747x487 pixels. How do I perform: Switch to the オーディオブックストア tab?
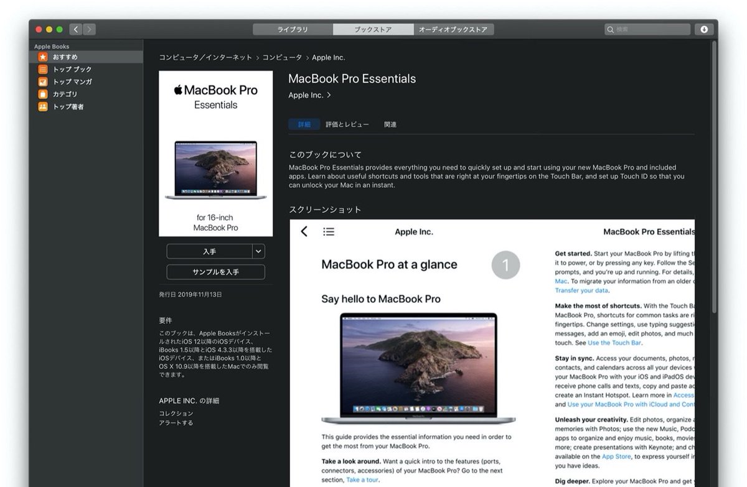click(454, 29)
